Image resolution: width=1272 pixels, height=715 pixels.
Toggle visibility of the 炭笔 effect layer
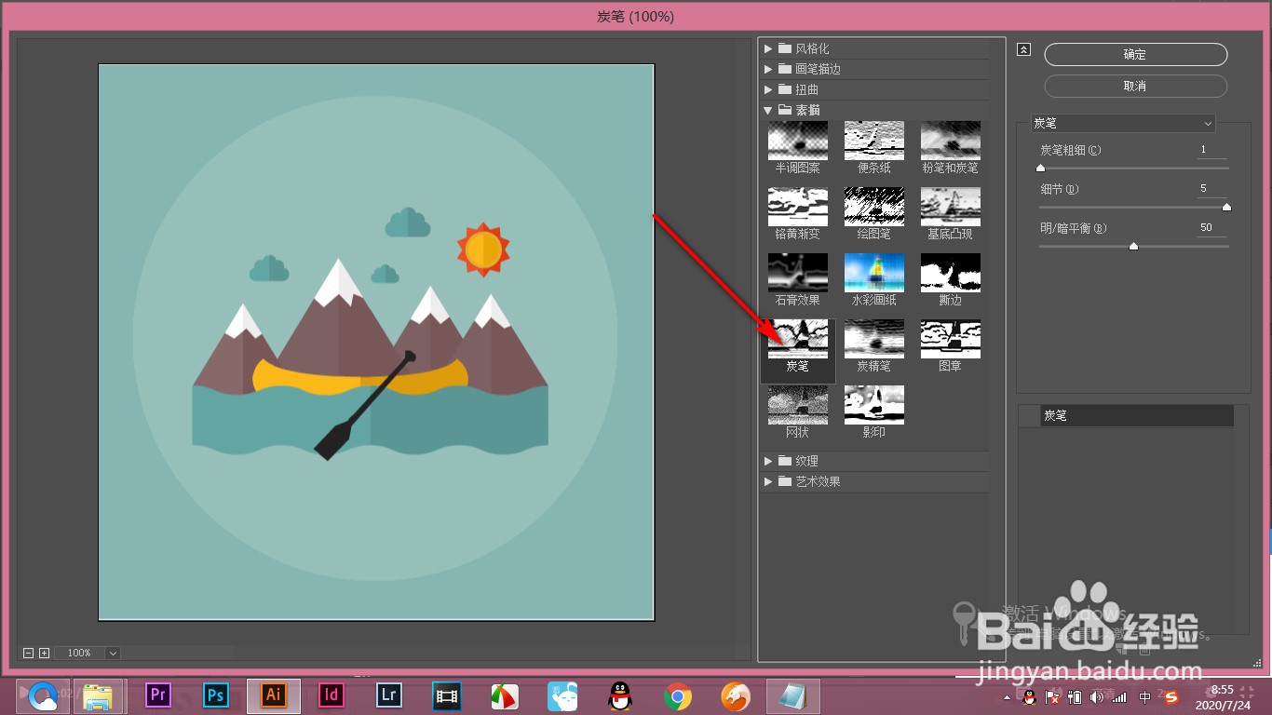[x=1029, y=416]
